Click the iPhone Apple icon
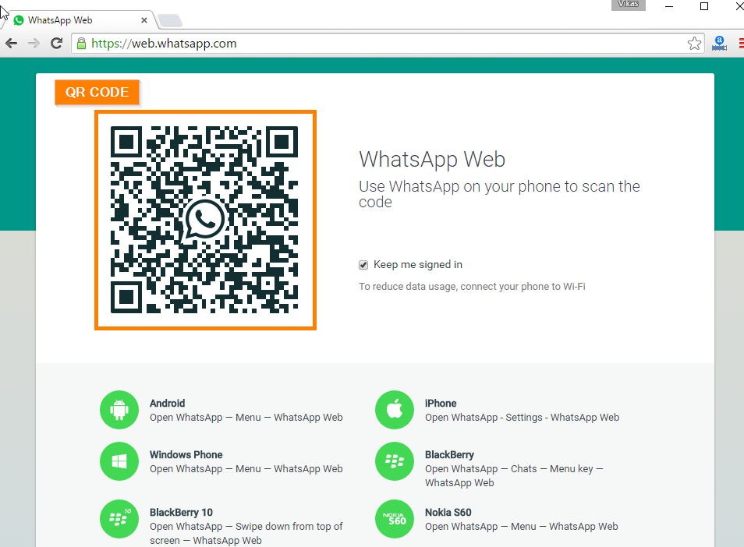 click(x=395, y=410)
